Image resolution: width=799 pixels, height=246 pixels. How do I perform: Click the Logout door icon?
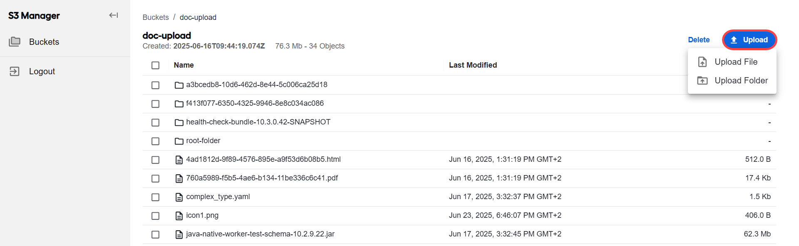(x=15, y=71)
